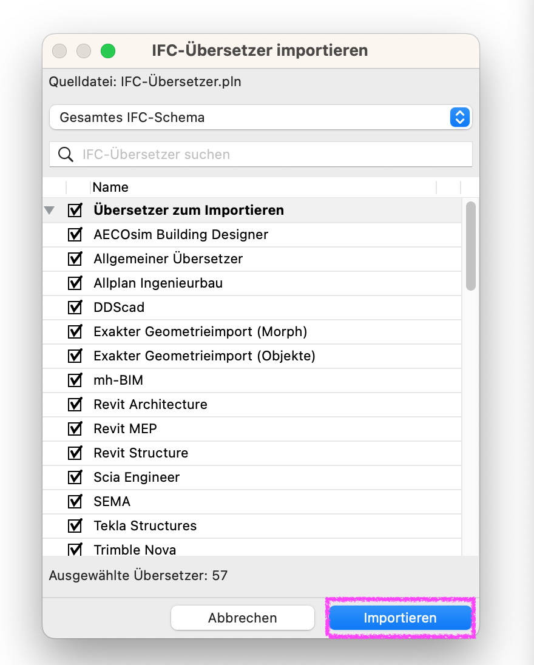
Task: Click the Abbrechen button
Action: point(243,618)
